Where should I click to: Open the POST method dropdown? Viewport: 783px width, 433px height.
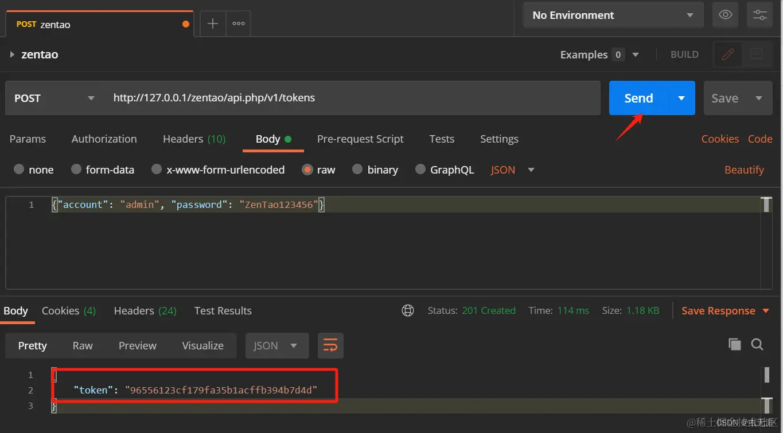pyautogui.click(x=54, y=98)
